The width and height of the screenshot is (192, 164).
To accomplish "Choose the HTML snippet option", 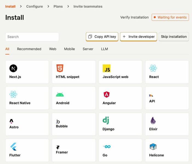I will 74,72.
